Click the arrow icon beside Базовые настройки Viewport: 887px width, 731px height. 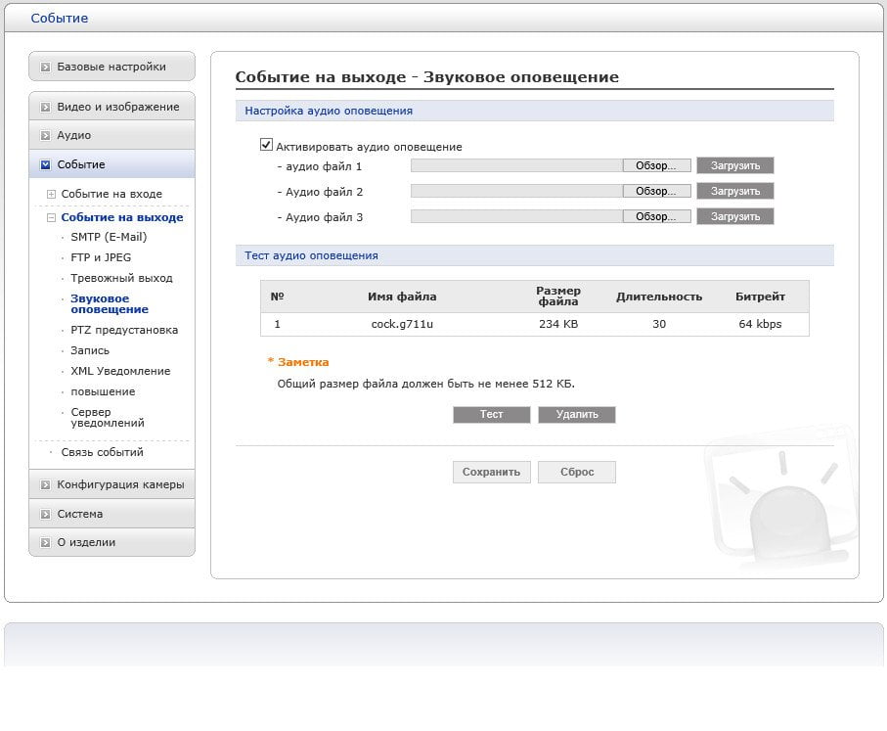tap(45, 67)
